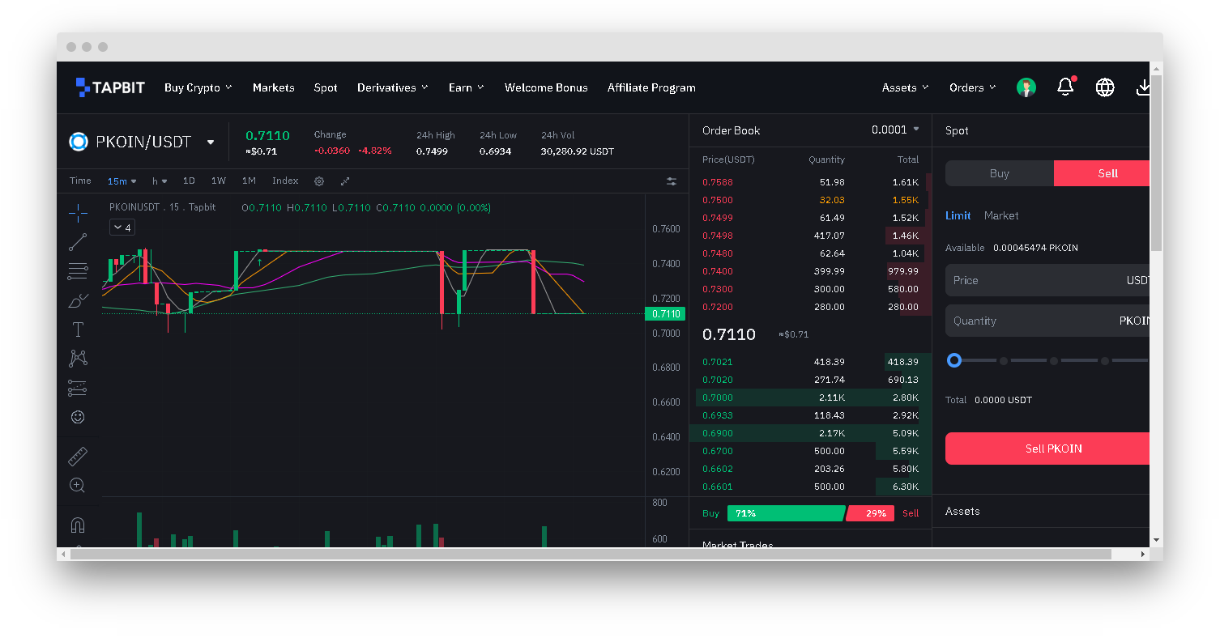The height and width of the screenshot is (642, 1220).
Task: Select the pattern drawing tool
Action: [x=78, y=359]
